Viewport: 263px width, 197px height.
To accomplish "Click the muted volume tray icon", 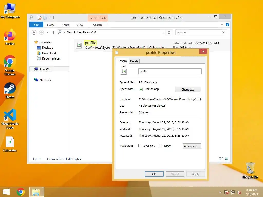I will click(x=239, y=192).
